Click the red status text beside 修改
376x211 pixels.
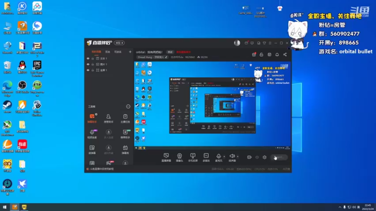[183, 52]
